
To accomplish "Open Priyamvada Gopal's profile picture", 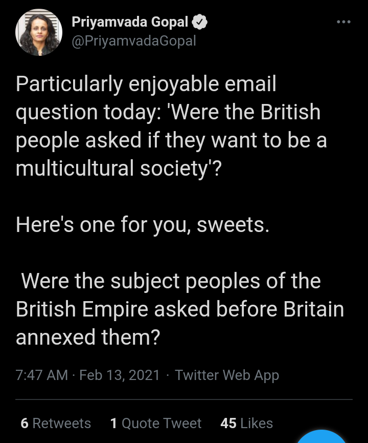I will tap(39, 32).
